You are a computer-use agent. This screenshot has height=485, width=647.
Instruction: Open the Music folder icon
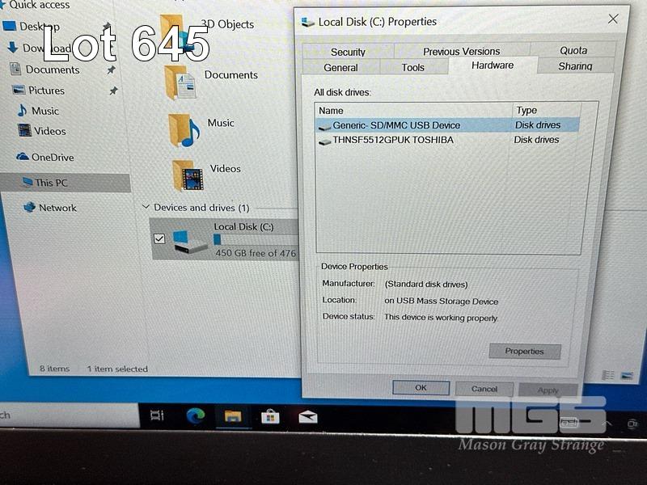coord(184,129)
